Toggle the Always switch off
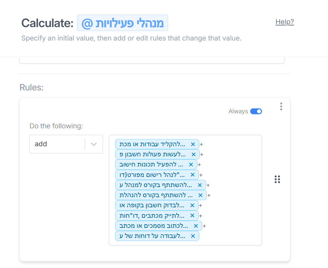Image resolution: width=328 pixels, height=268 pixels. point(256,111)
